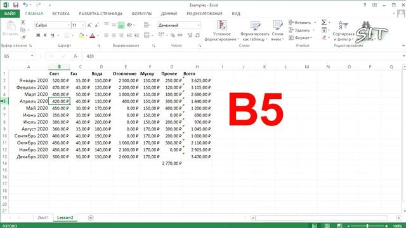
Task: Apply thousands separator format
Action: tap(180, 35)
